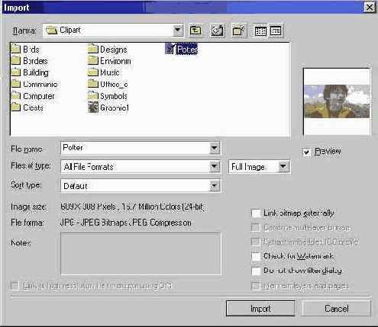Expand the Clipart folder location dropdown
378x327 pixels.
[x=177, y=30]
